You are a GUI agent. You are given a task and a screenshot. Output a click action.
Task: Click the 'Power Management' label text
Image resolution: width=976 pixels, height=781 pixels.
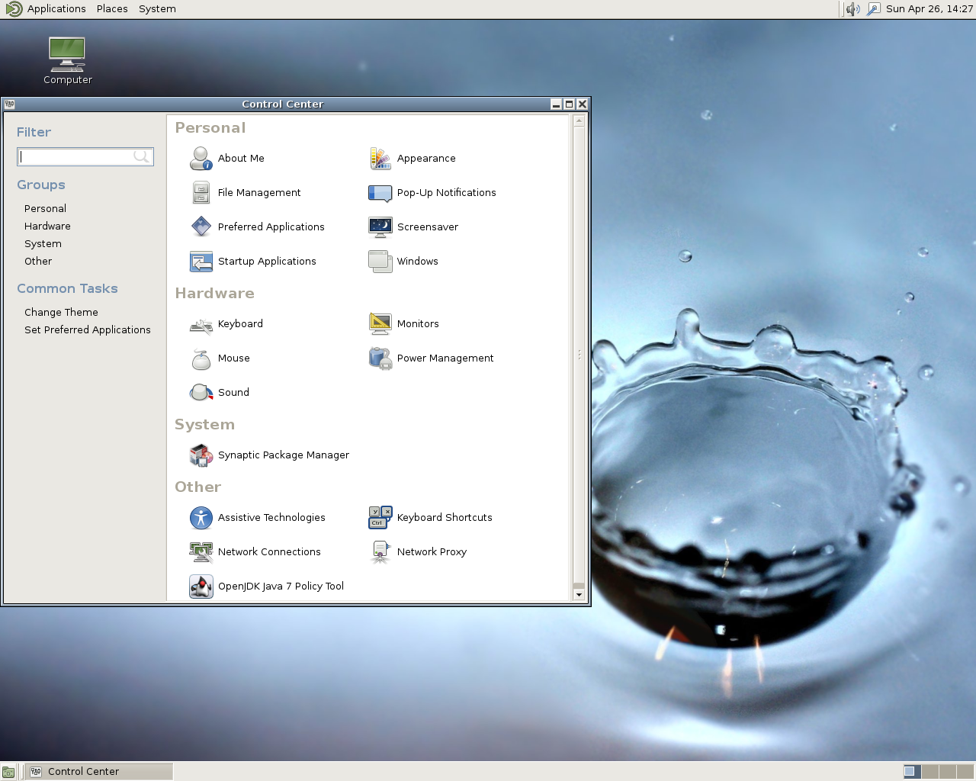click(x=445, y=358)
